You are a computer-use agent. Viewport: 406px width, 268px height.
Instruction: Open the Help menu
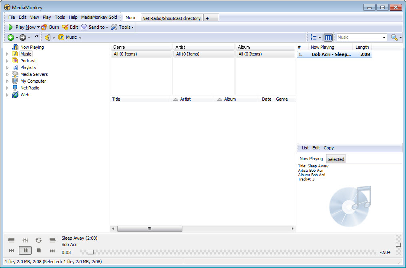pyautogui.click(x=73, y=17)
